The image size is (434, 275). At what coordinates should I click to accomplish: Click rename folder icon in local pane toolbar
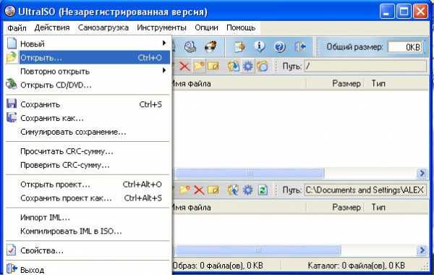(213, 190)
